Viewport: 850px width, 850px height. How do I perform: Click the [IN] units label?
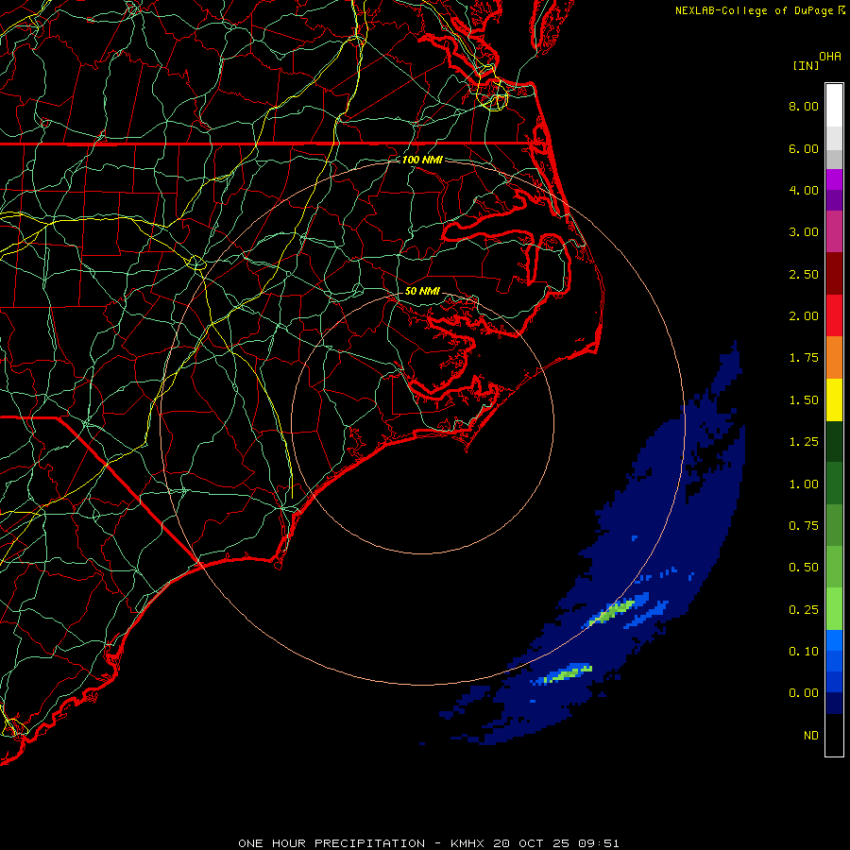coord(806,65)
